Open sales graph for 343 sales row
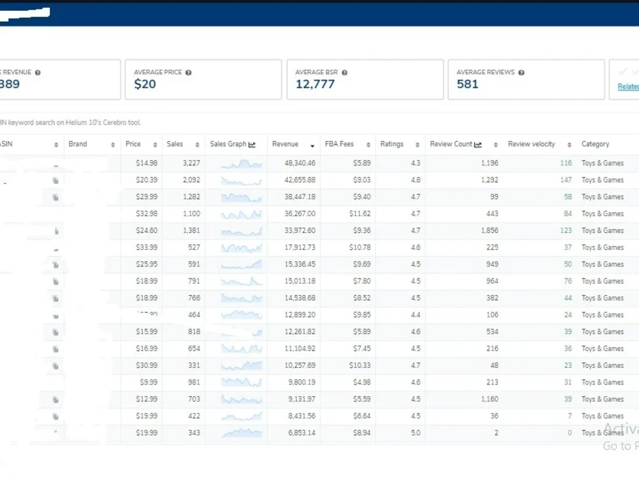The height and width of the screenshot is (479, 639). point(242,434)
